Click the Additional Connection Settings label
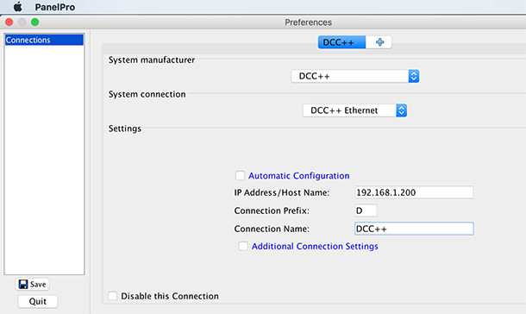Viewport: 526px width, 314px height. point(315,246)
